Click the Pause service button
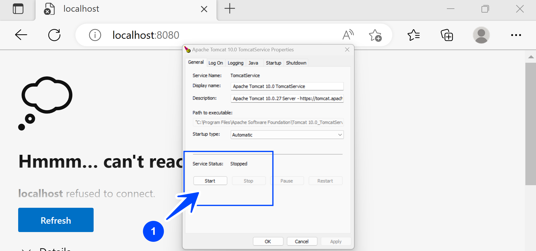 (287, 181)
